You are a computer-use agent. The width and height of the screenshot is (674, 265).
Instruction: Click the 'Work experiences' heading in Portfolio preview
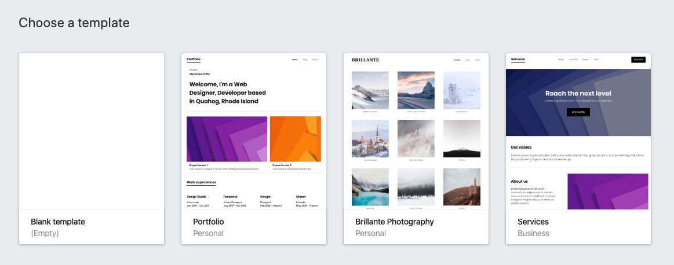click(x=201, y=182)
